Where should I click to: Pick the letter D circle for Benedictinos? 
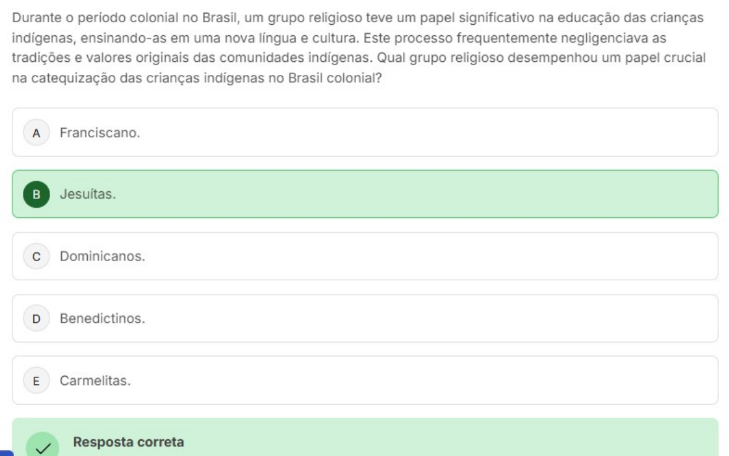[x=36, y=319]
